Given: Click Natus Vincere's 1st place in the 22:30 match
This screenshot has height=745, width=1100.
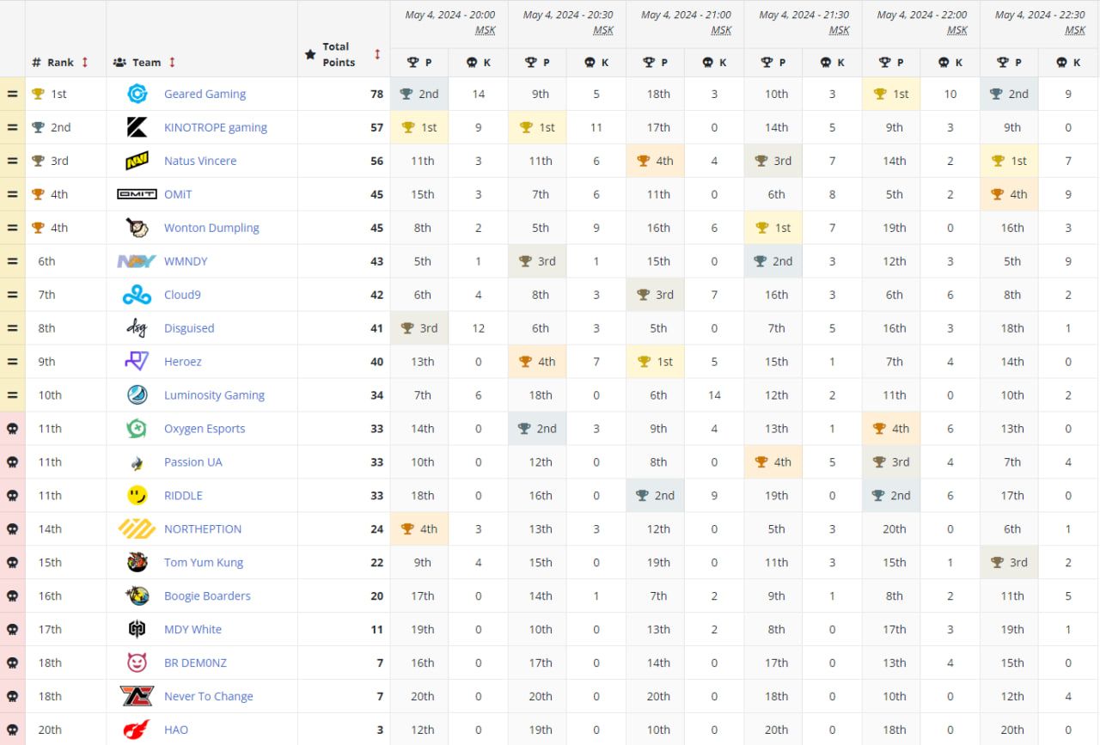Looking at the screenshot, I should [x=1010, y=161].
